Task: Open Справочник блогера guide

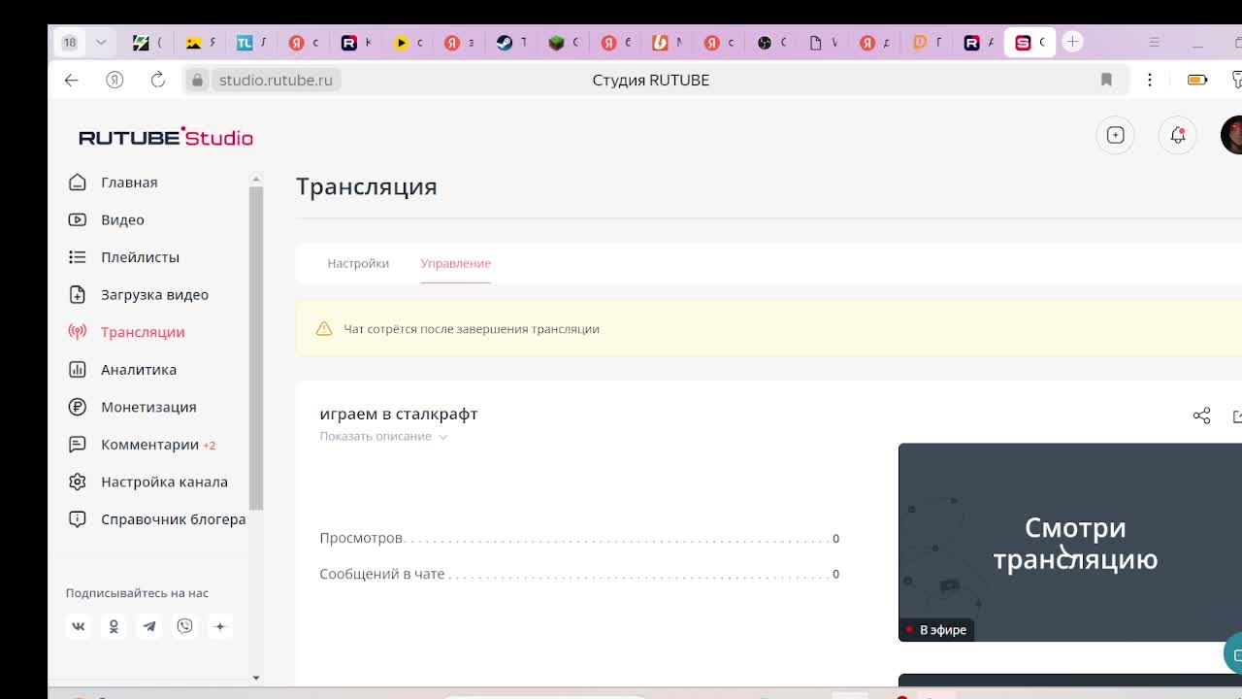Action: coord(173,519)
